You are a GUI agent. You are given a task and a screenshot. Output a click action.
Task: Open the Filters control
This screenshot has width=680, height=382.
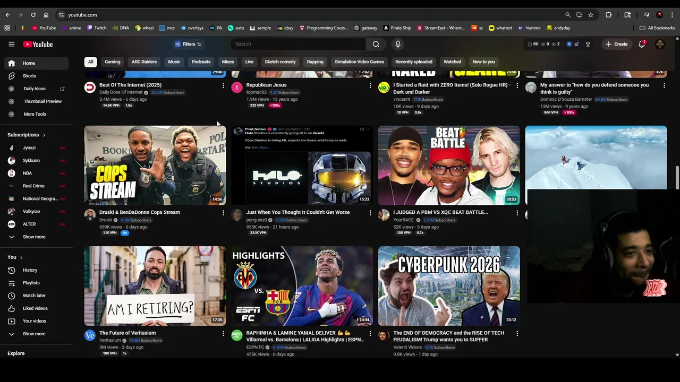(x=188, y=44)
